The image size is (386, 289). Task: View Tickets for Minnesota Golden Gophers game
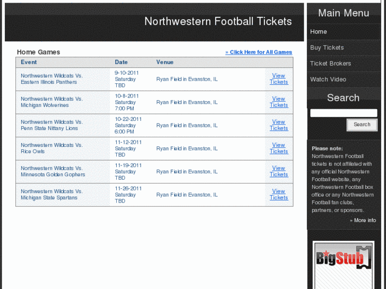pyautogui.click(x=279, y=171)
